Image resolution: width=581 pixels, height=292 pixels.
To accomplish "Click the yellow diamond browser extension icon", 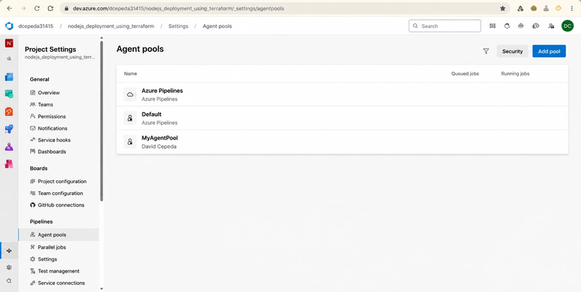I will click(x=559, y=9).
